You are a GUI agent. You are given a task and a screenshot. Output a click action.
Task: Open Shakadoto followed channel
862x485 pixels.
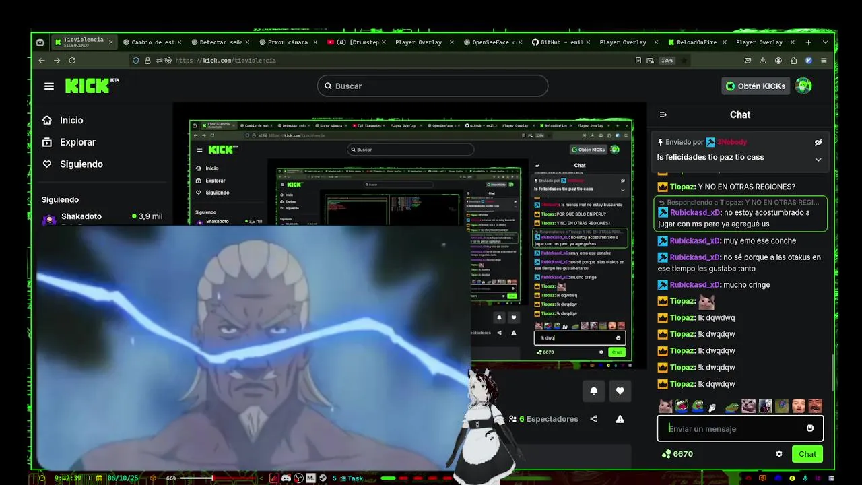point(101,218)
